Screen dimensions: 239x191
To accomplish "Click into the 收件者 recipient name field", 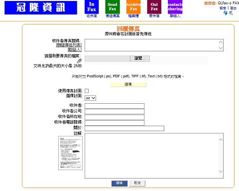I will (115, 106).
